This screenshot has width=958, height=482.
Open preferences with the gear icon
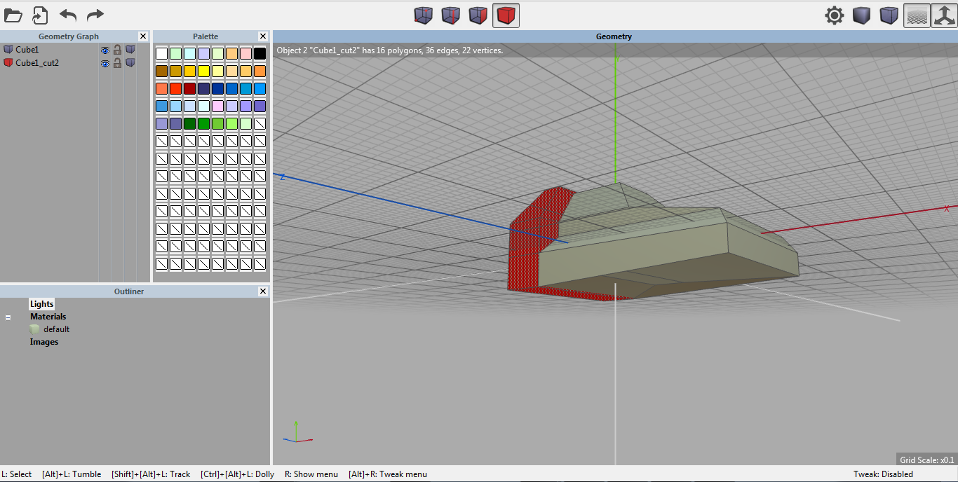[834, 15]
